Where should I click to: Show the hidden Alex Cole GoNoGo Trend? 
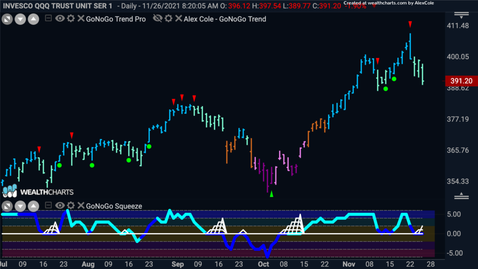pyautogui.click(x=158, y=19)
